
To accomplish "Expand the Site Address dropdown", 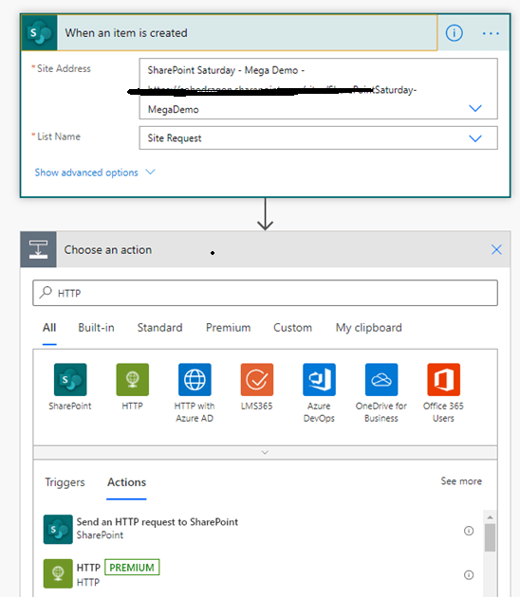I will [475, 108].
